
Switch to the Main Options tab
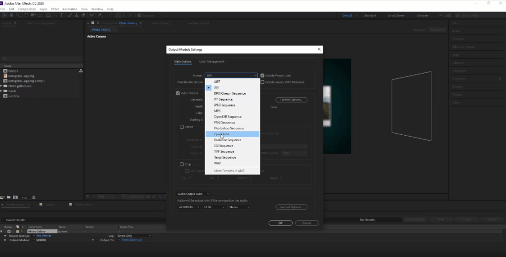click(x=183, y=62)
